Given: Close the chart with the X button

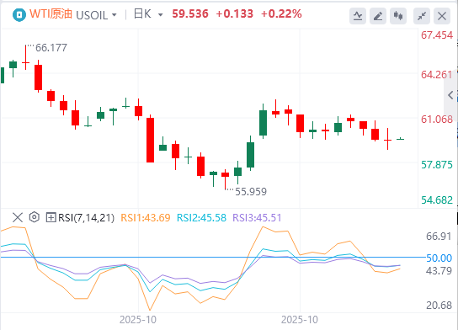Looking at the screenshot, I should [442, 16].
